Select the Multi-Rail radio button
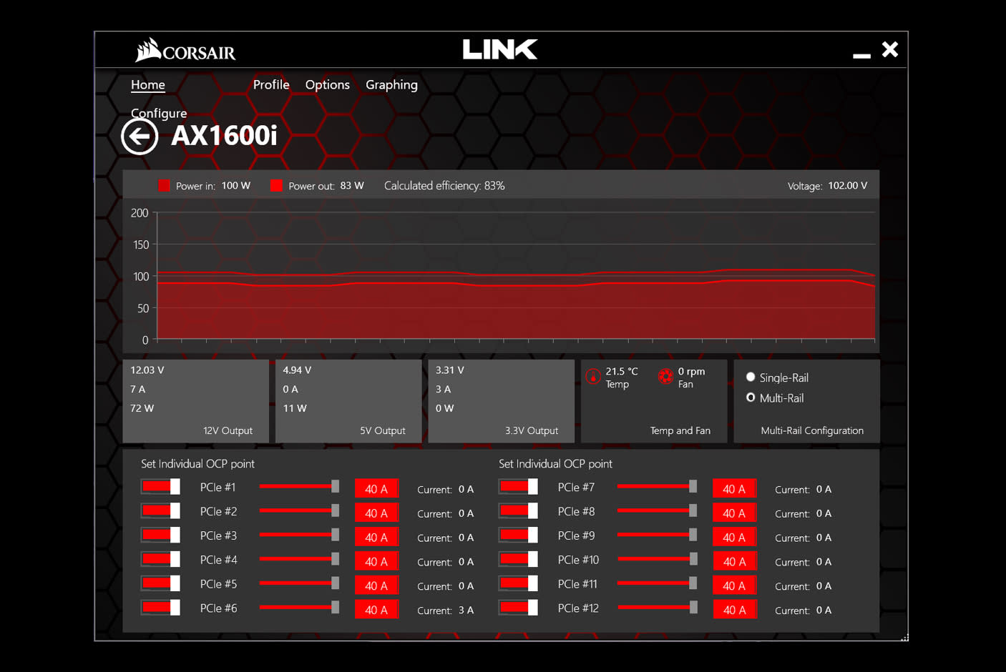The width and height of the screenshot is (1006, 672). 751,397
